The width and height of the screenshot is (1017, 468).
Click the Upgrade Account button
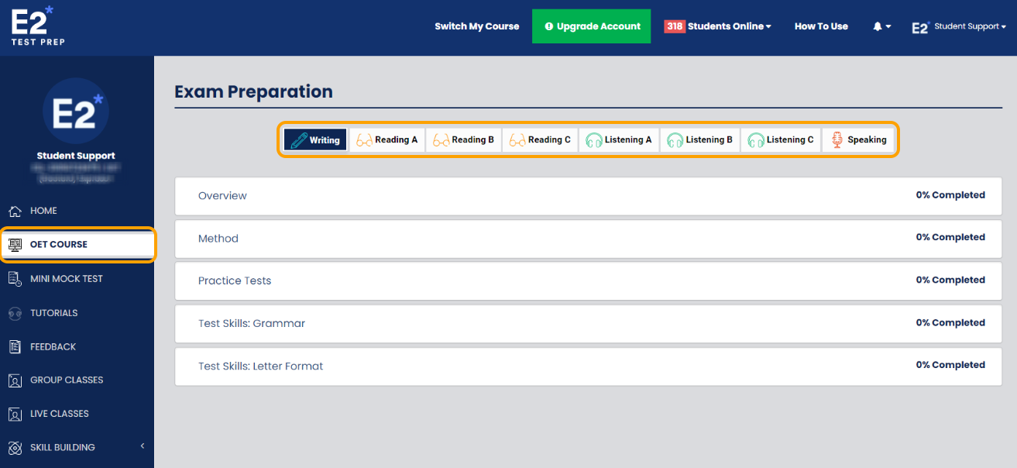[591, 26]
